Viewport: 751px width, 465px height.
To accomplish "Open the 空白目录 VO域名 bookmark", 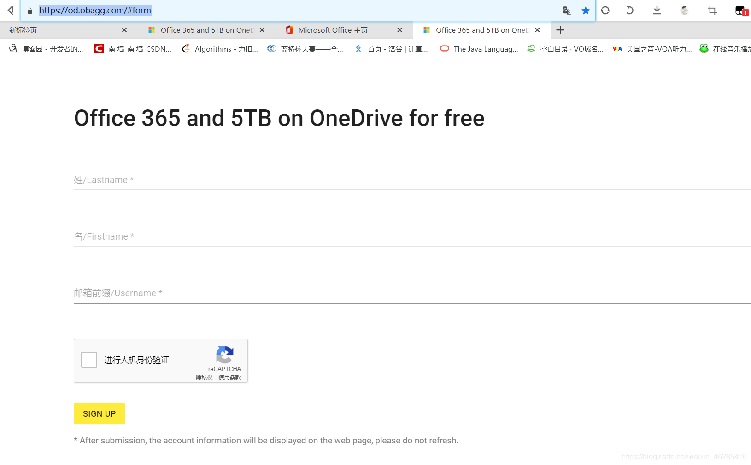I will click(x=565, y=49).
